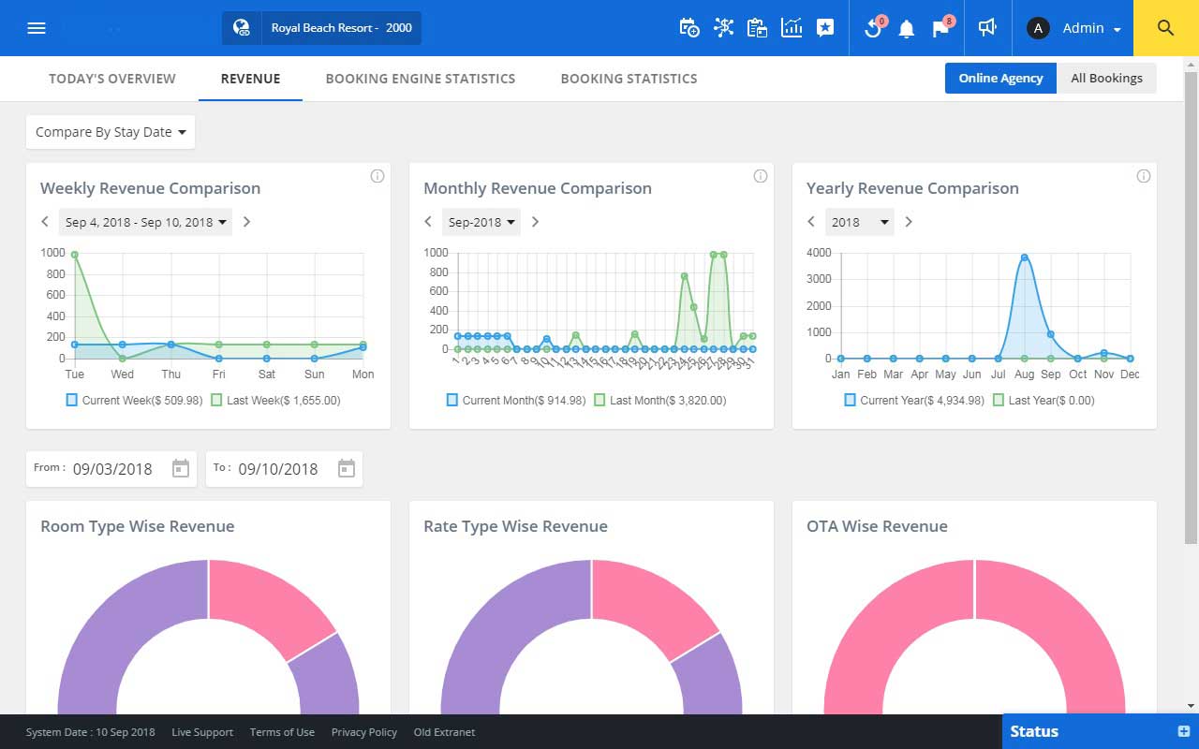Viewport: 1199px width, 749px height.
Task: Open the To date calendar picker icon
Action: click(347, 468)
